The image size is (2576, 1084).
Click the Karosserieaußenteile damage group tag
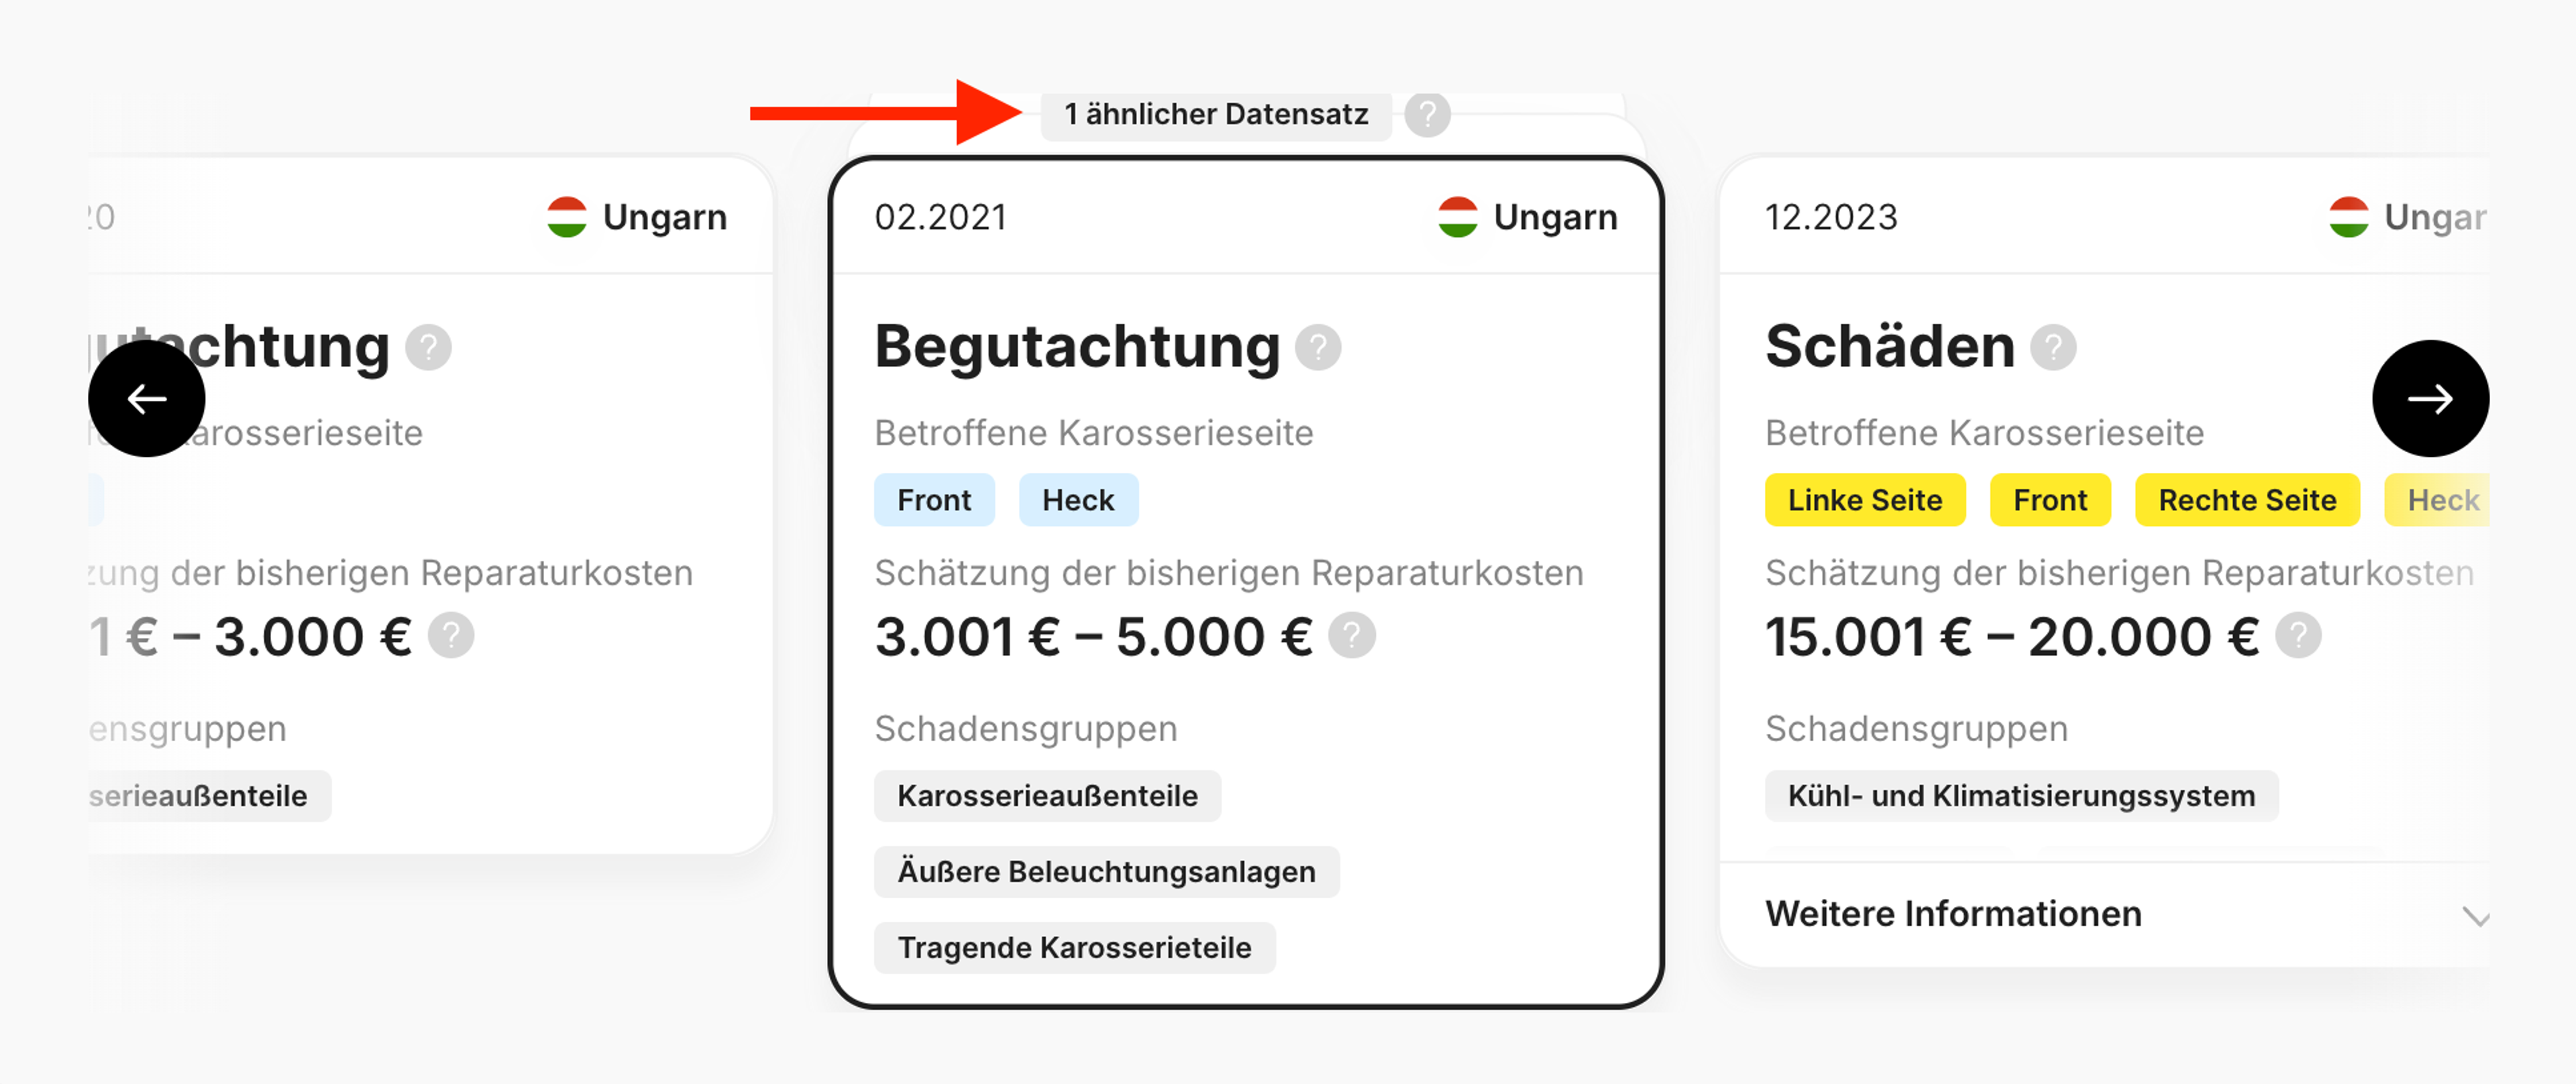1046,795
